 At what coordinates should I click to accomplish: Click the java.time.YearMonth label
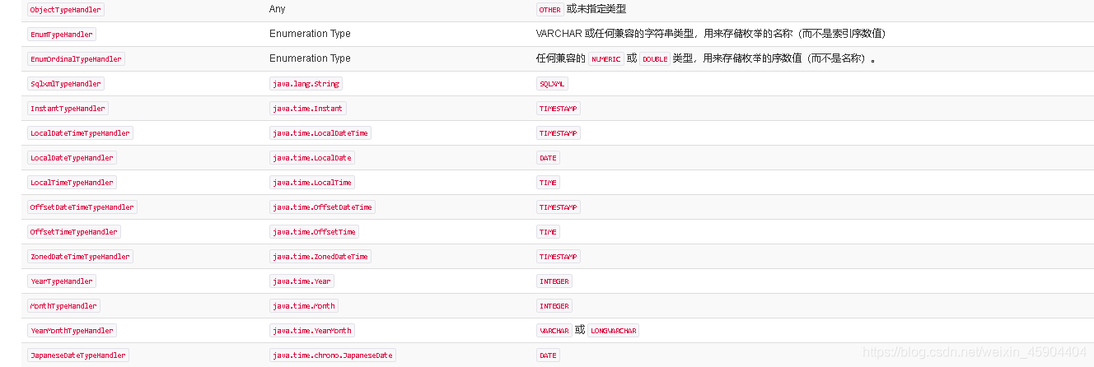(x=312, y=331)
